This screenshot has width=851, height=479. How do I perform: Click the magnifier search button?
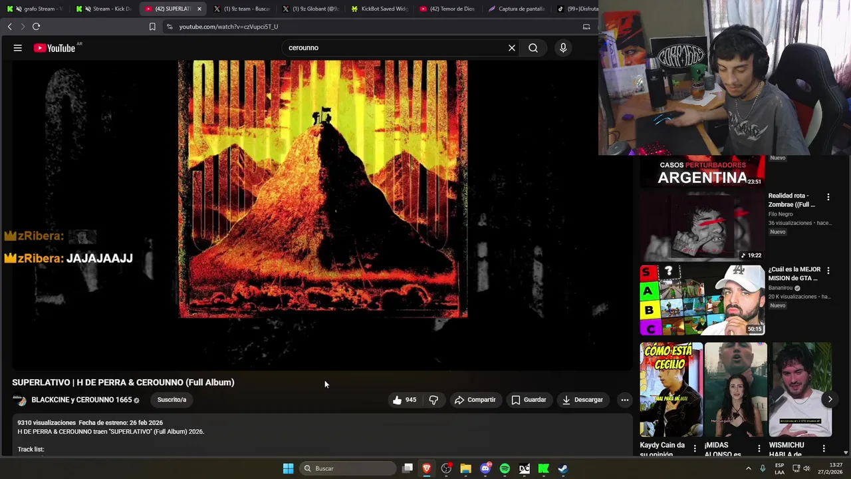pyautogui.click(x=533, y=48)
